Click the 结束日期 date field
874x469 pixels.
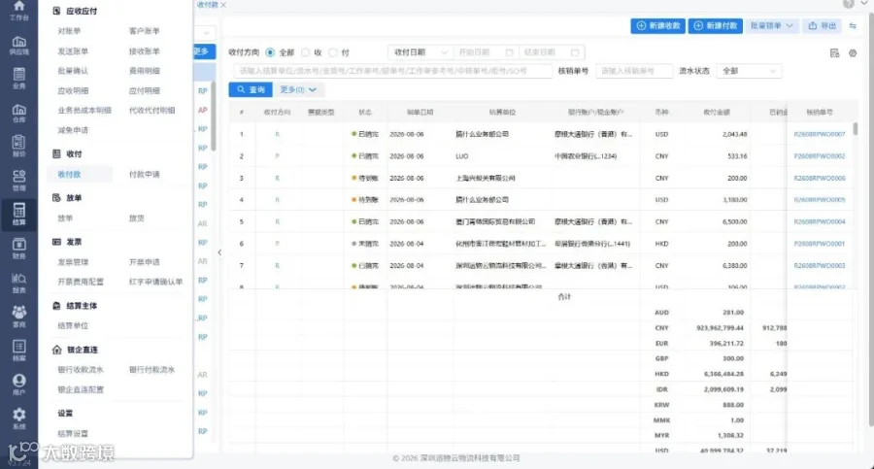coord(551,52)
